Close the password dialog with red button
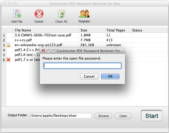 click(x=43, y=51)
